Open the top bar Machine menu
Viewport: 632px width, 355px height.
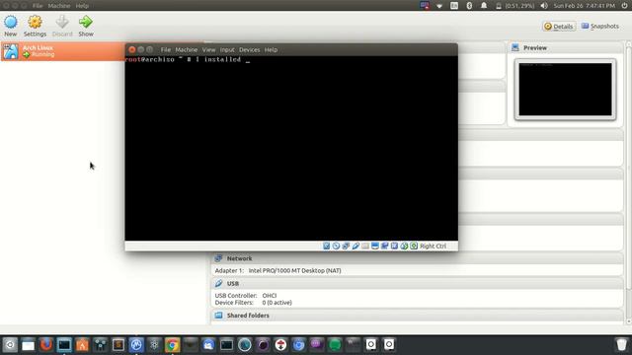59,6
